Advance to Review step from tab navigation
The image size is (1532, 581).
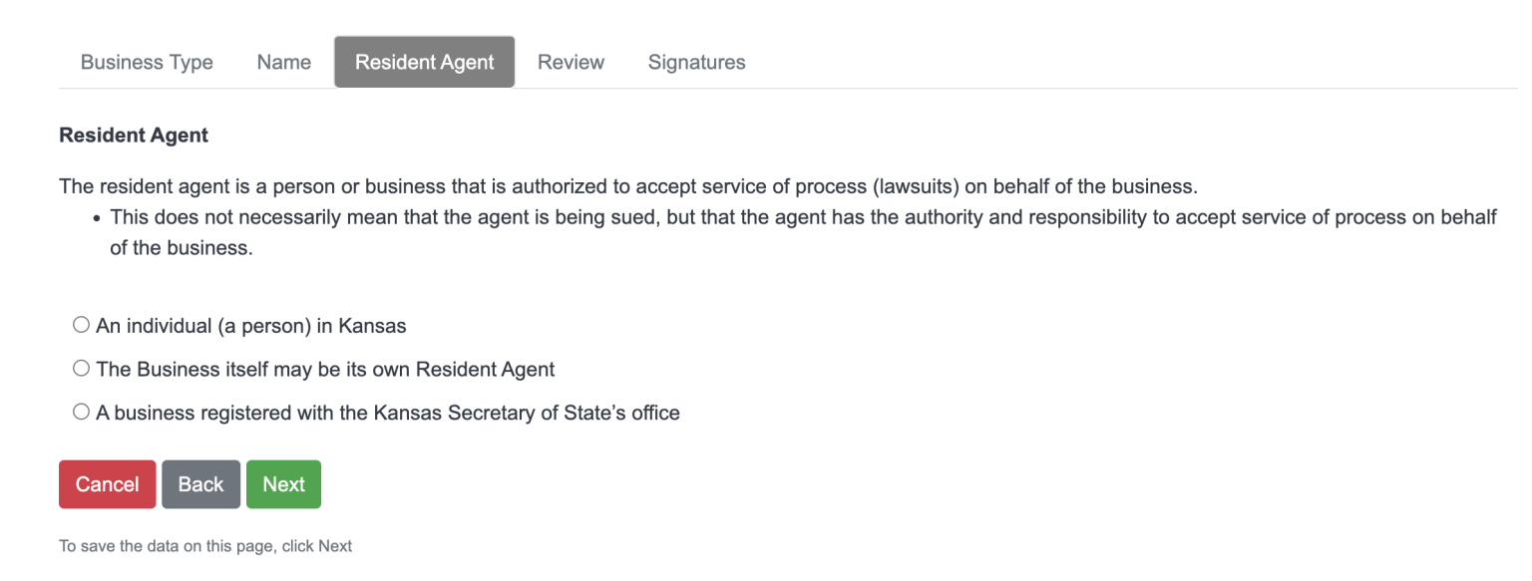click(x=571, y=61)
